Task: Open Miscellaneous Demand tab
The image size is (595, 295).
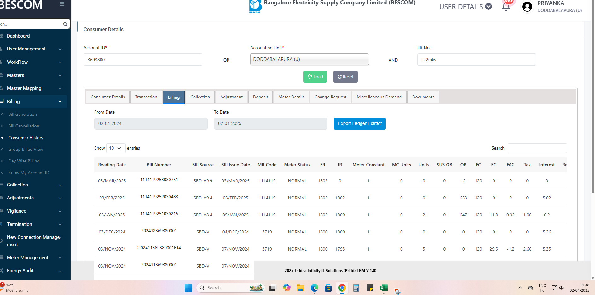Action: [x=379, y=97]
